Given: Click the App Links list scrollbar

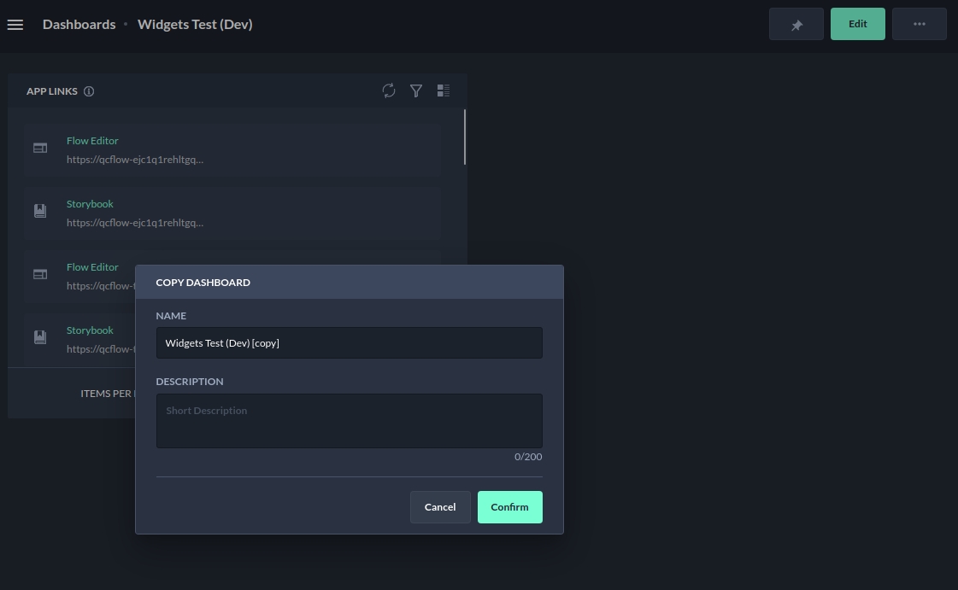Looking at the screenshot, I should [x=465, y=137].
